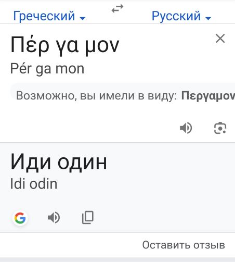This screenshot has width=235, height=262.
Task: Clear the Greek input text
Action: [220, 39]
